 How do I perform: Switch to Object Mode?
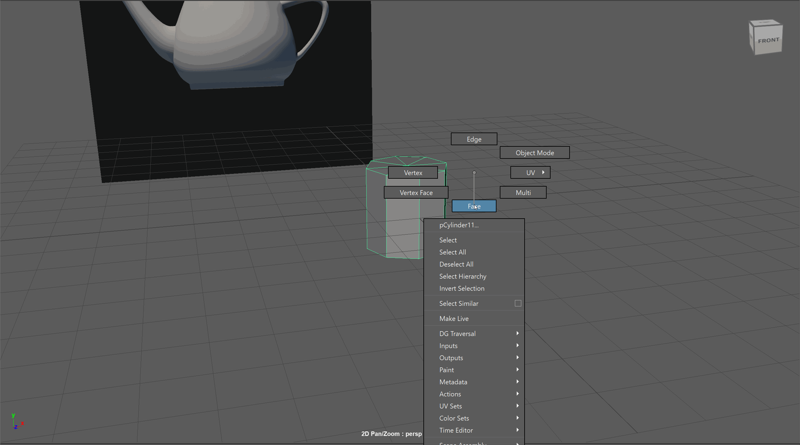535,153
